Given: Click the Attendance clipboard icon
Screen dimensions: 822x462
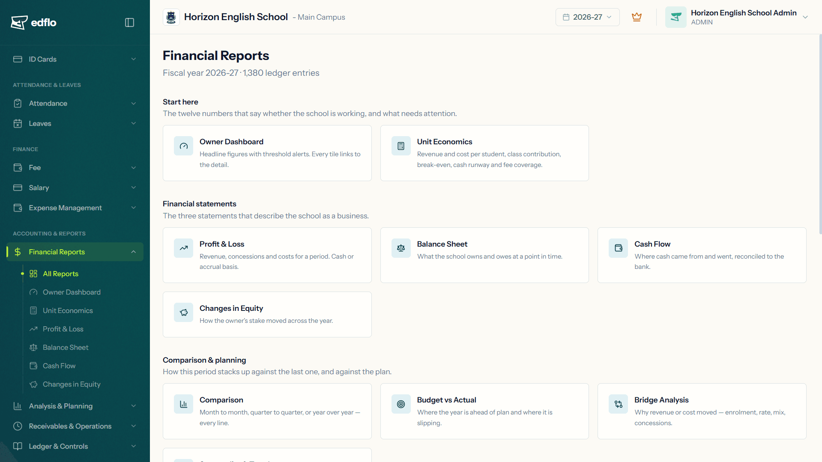Looking at the screenshot, I should click(18, 103).
